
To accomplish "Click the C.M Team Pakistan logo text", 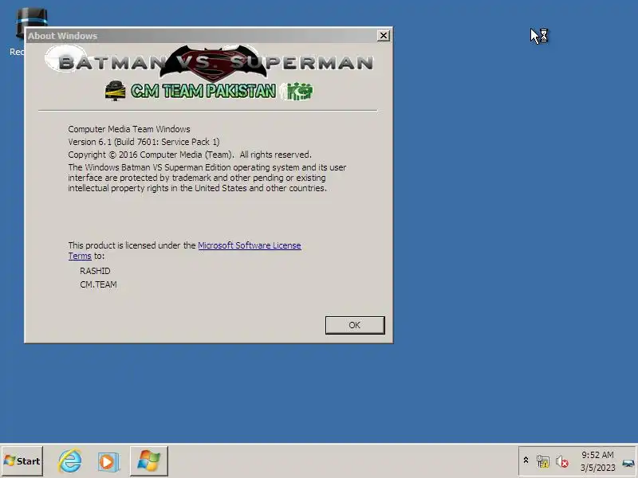I will coord(203,91).
